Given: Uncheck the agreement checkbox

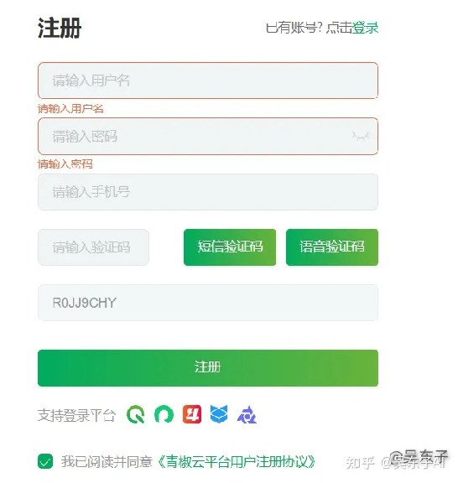Looking at the screenshot, I should 45,461.
